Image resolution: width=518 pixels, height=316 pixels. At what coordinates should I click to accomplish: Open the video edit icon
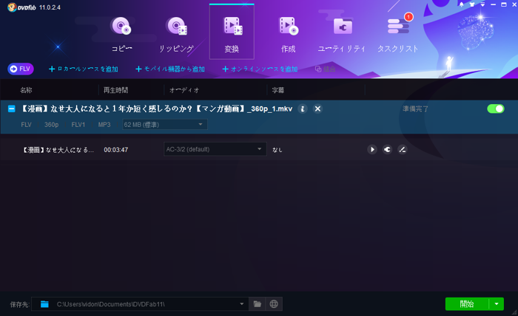point(403,150)
